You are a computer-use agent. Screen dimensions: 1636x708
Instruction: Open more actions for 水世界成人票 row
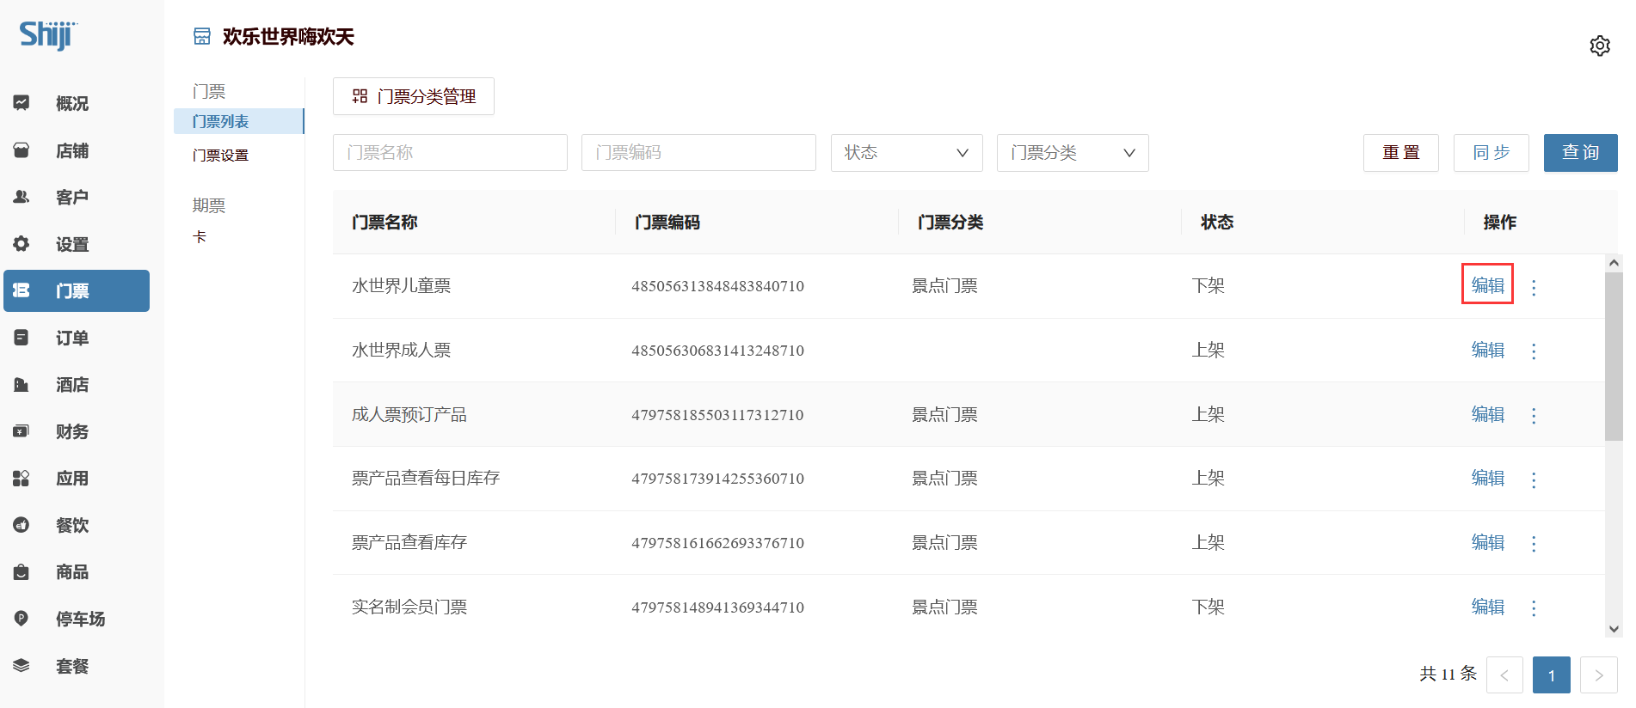click(x=1534, y=351)
